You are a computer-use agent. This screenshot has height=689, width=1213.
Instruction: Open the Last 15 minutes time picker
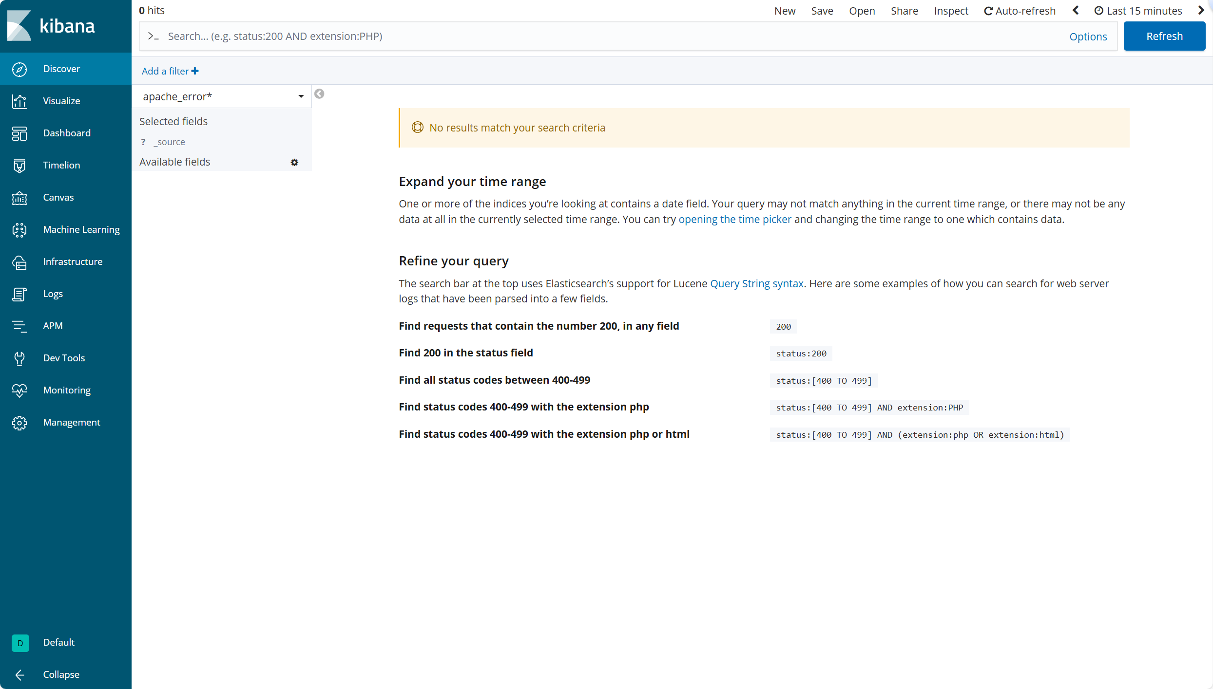click(x=1138, y=11)
